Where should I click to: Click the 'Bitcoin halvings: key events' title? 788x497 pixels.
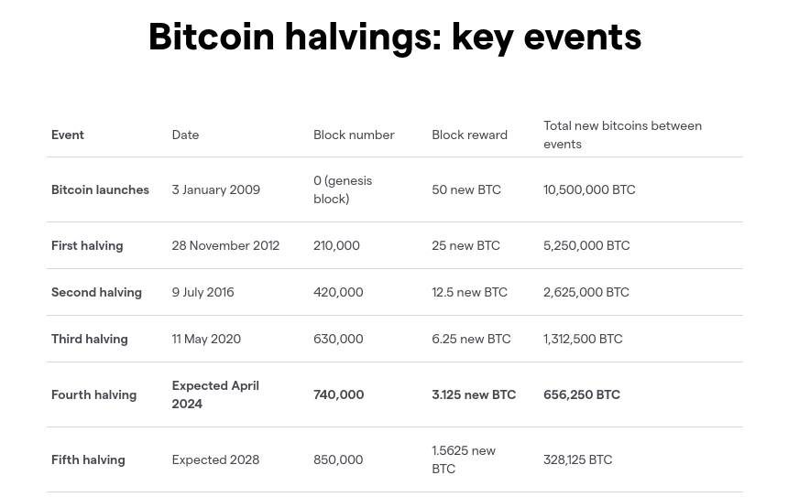(395, 37)
